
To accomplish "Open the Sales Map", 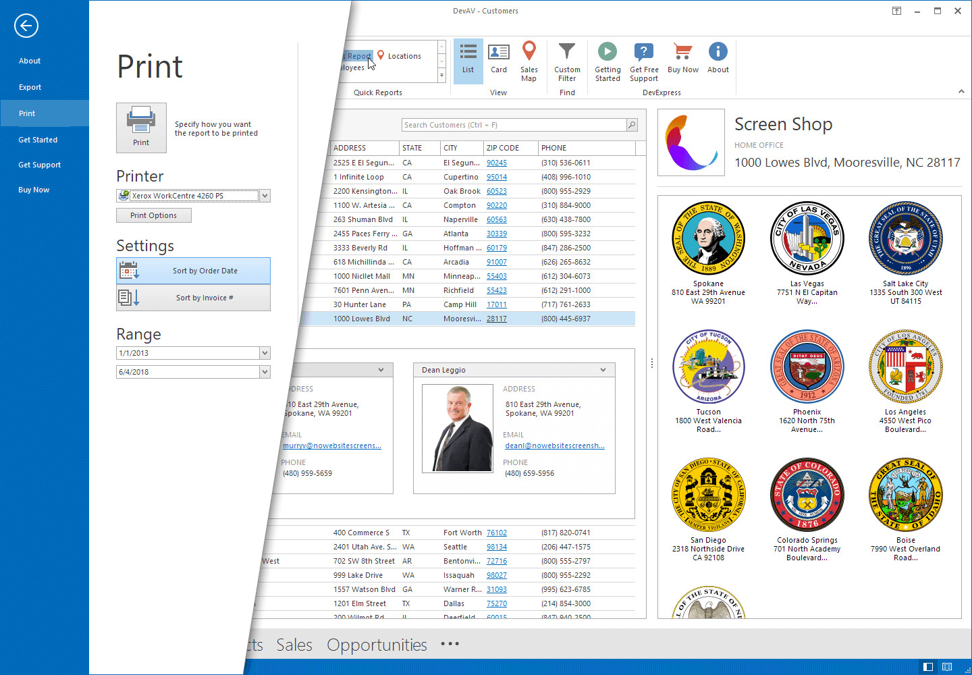I will click(529, 61).
